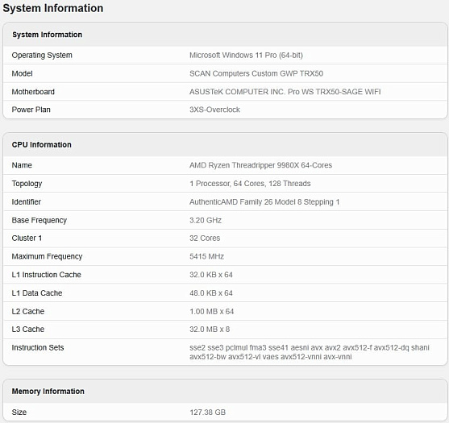Select the 3XS-Overclock power plan value

(x=214, y=110)
